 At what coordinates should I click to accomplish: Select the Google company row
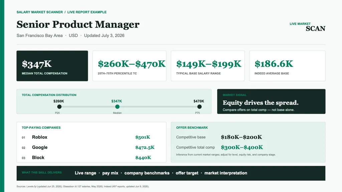(x=92, y=147)
